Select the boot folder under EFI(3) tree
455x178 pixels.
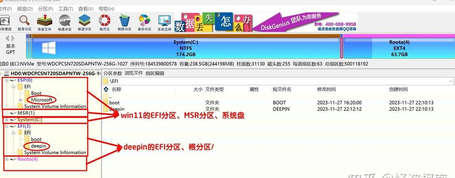click(36, 140)
